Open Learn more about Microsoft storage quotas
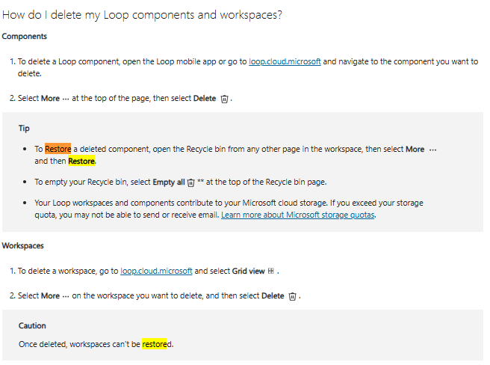 (298, 215)
